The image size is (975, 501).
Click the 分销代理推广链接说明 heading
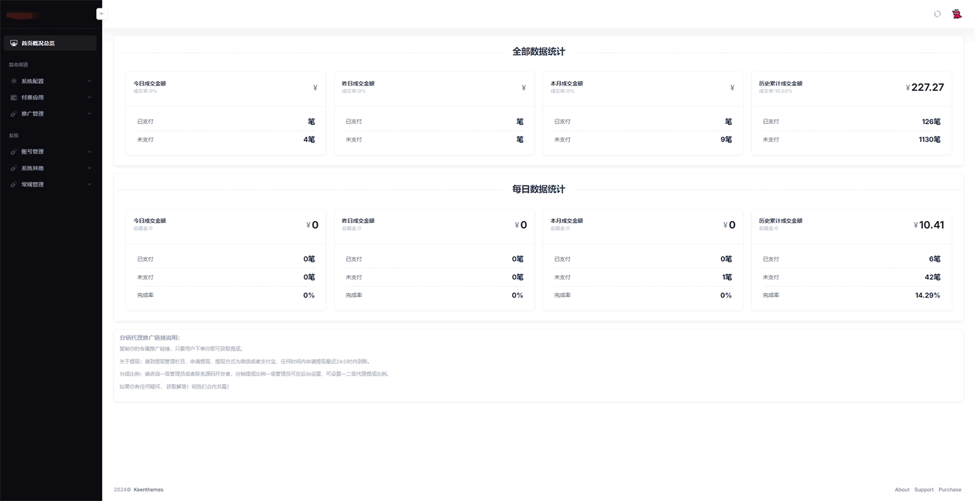pyautogui.click(x=150, y=338)
